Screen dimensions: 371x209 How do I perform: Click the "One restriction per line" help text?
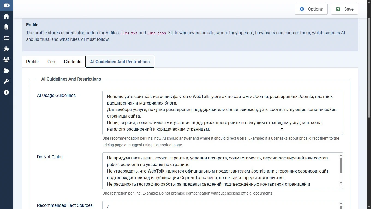coord(188,193)
